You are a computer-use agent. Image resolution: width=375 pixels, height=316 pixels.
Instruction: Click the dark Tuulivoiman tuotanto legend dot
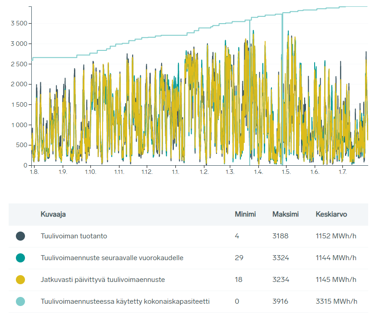tap(20, 236)
